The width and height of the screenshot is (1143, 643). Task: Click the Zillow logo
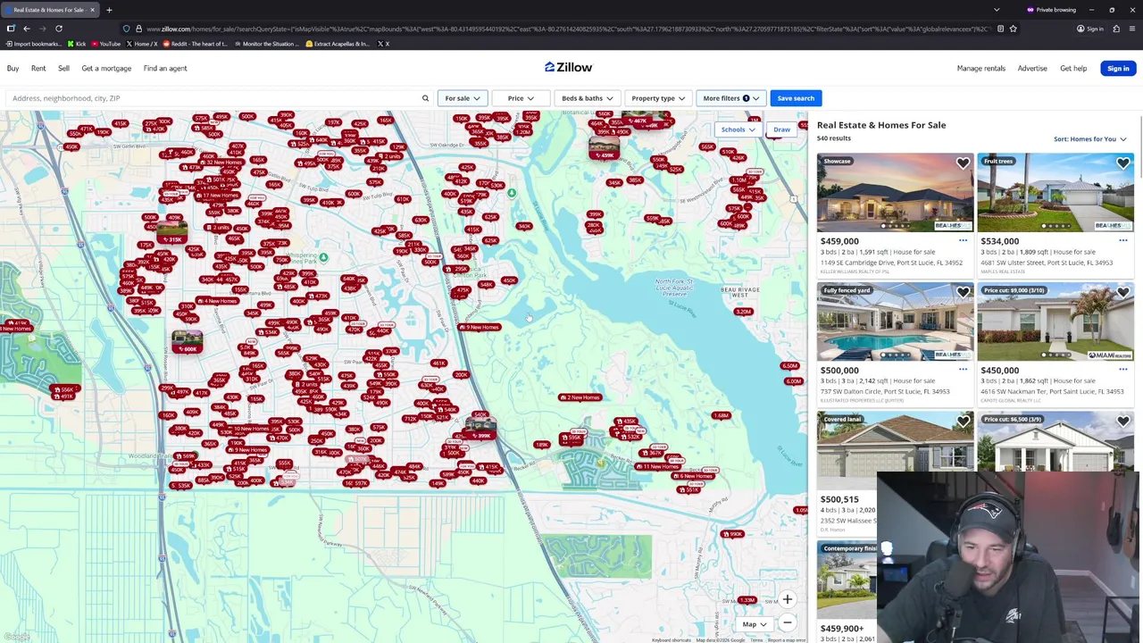[x=569, y=67]
